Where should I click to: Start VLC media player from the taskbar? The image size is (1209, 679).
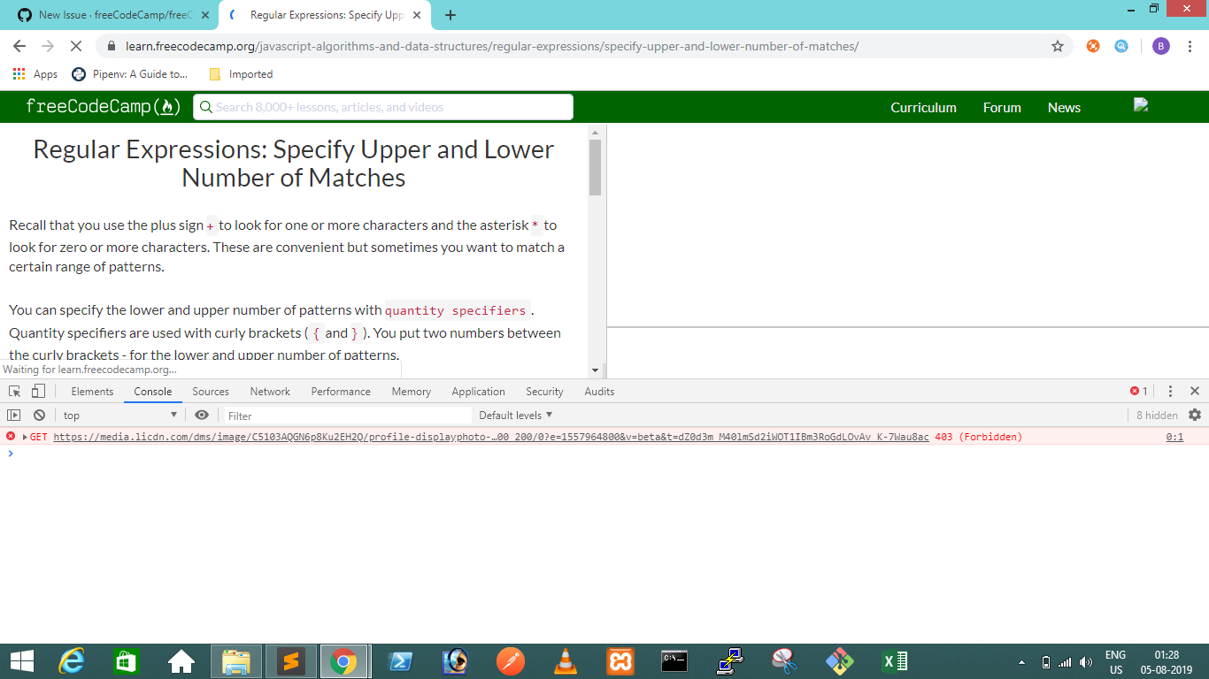(566, 660)
